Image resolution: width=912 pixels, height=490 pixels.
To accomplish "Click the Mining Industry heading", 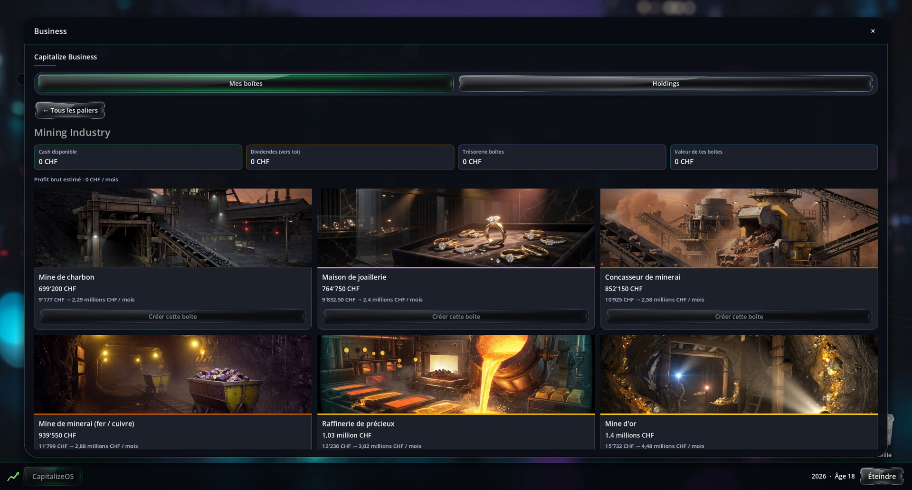I will click(72, 132).
